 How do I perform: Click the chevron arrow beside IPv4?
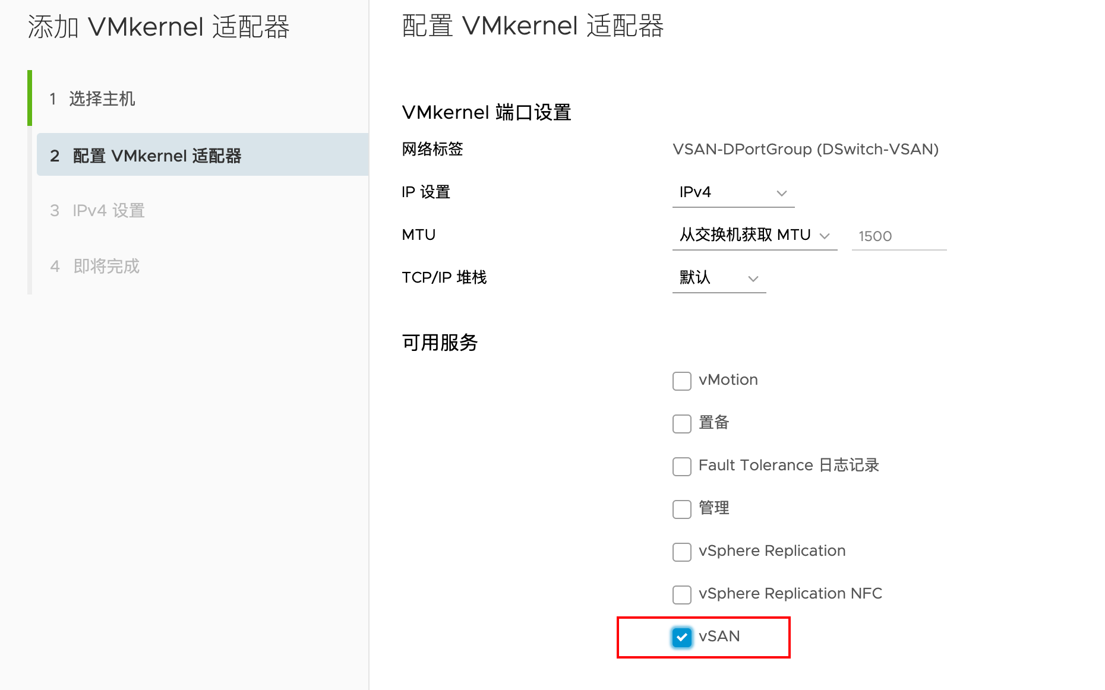click(x=782, y=194)
